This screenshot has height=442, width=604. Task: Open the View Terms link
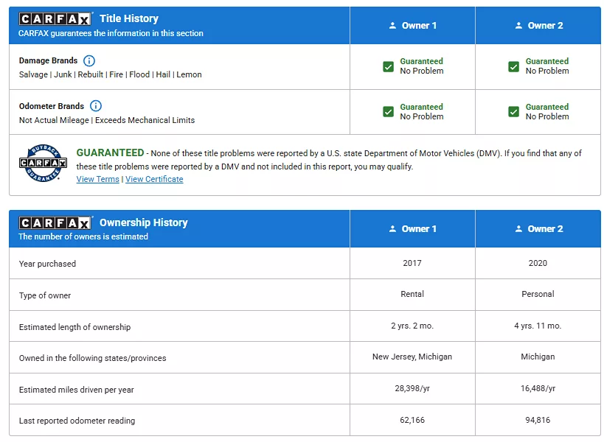97,179
